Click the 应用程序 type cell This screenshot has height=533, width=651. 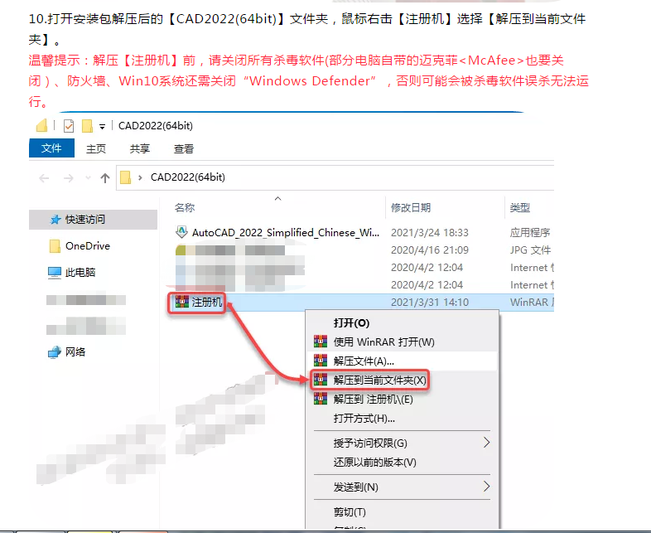530,233
